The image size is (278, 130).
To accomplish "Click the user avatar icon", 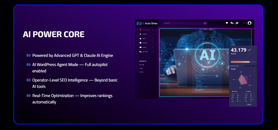I will [x=249, y=23].
